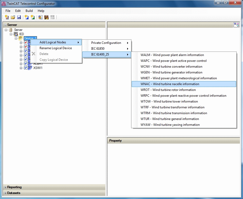243x199 pixels.
Task: Select the Device_1 tree item
Action: 30,38
